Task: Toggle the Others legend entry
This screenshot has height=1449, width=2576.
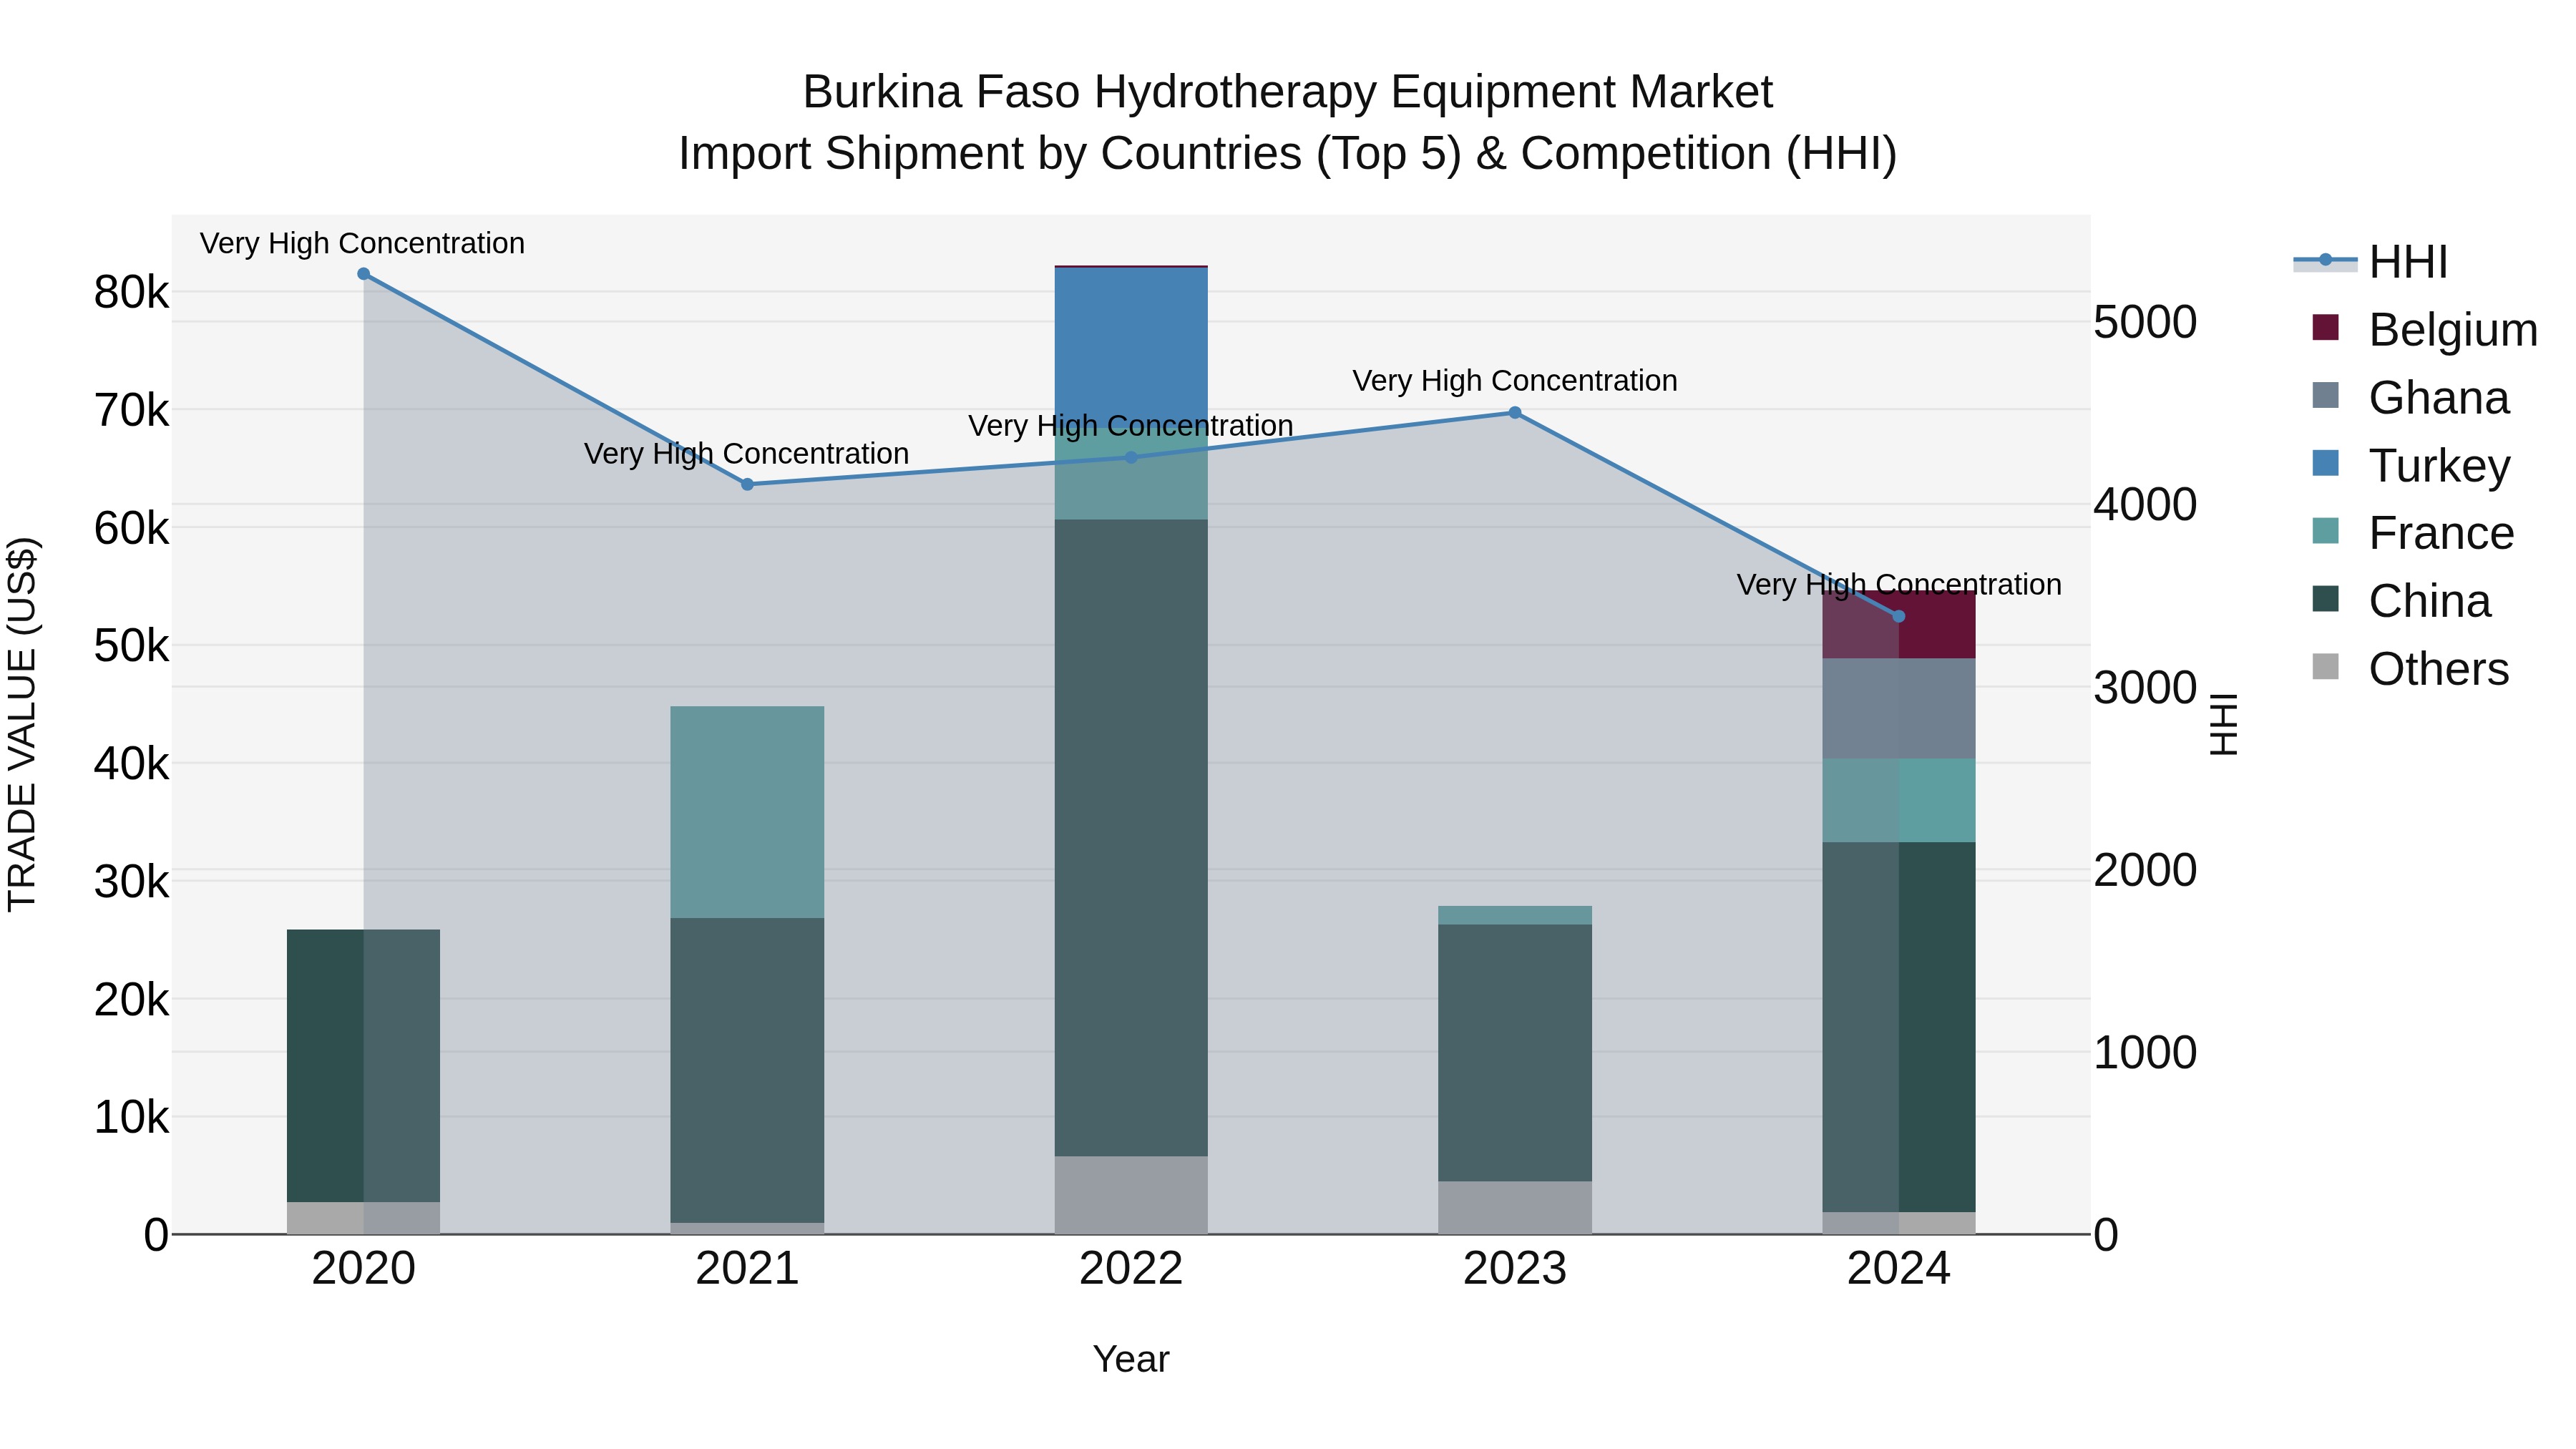Action: tap(2411, 668)
